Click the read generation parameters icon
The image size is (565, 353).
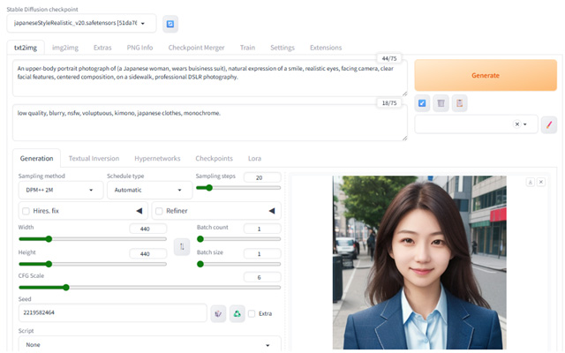[x=423, y=103]
